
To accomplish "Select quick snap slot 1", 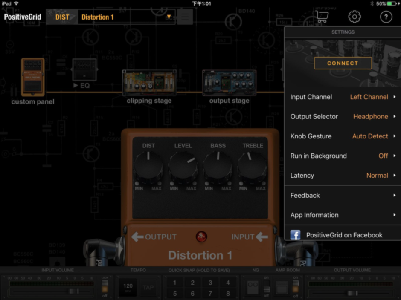I will click(174, 283).
